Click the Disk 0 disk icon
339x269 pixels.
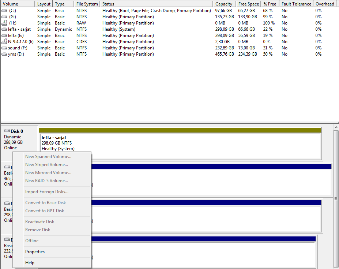pyautogui.click(x=7, y=131)
